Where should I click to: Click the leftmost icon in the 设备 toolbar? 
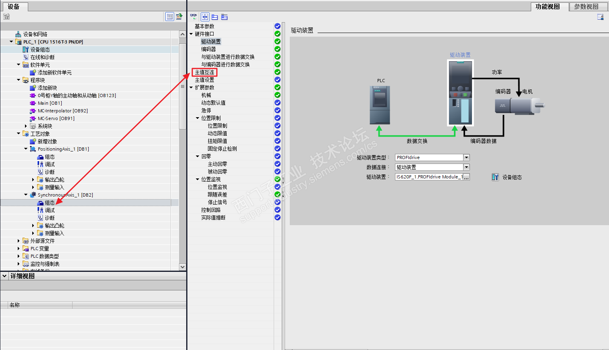click(6, 17)
